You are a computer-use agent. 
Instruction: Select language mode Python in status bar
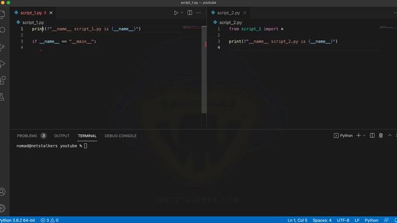(x=372, y=221)
